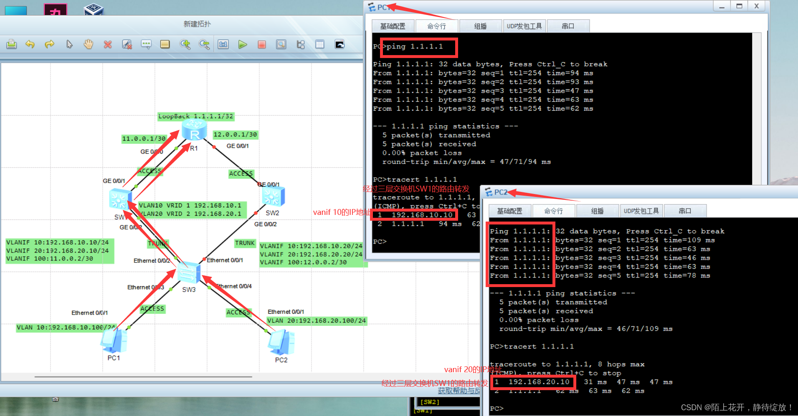Redo the last undone action
The image size is (798, 416).
coord(49,44)
